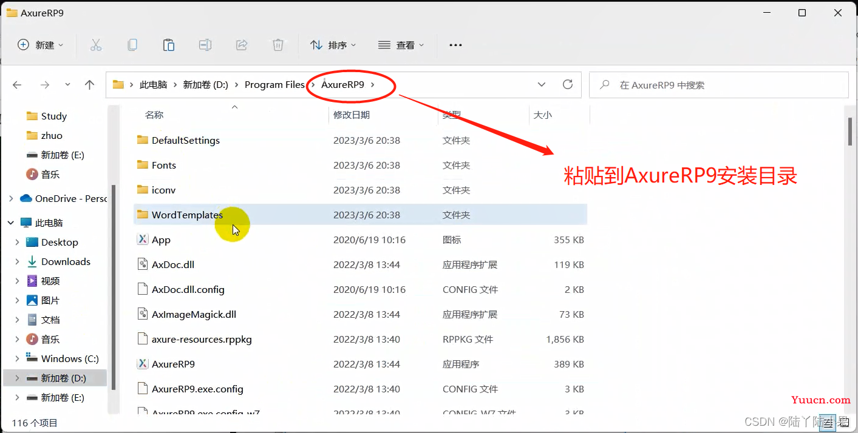
Task: Click the Rename icon in toolbar
Action: [205, 45]
